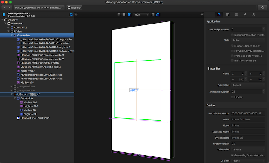Collapse the UIView tree node

8,31
